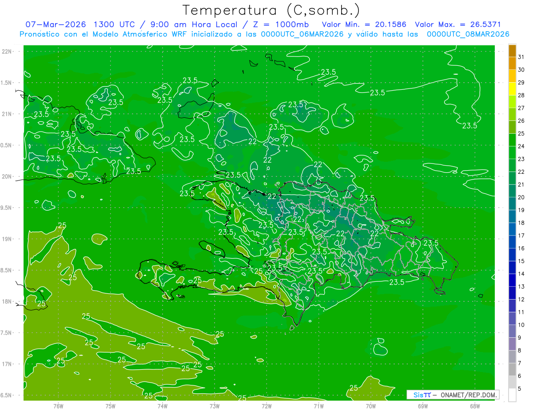Select the '9:00 am Hora Local' text
Screen dimensions: 533x412
pyautogui.click(x=193, y=24)
